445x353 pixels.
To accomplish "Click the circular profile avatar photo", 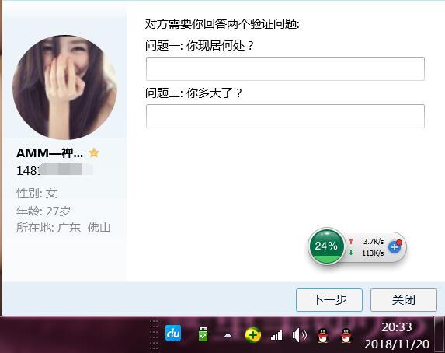I will (x=65, y=87).
